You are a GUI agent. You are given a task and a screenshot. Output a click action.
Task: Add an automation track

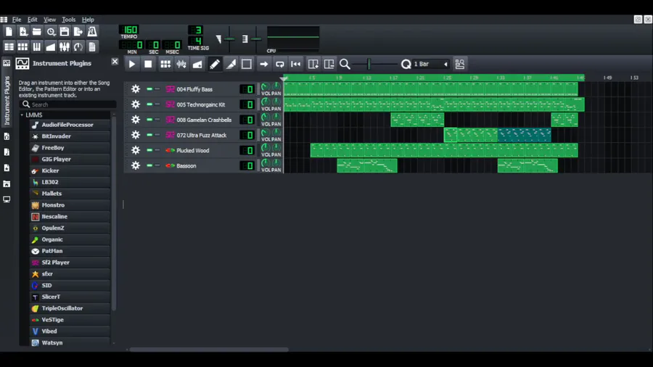point(197,64)
